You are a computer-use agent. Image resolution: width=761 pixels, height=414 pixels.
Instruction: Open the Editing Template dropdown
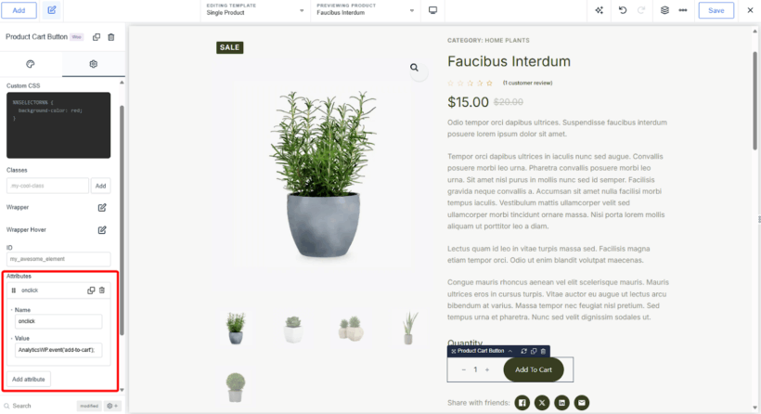coord(255,10)
